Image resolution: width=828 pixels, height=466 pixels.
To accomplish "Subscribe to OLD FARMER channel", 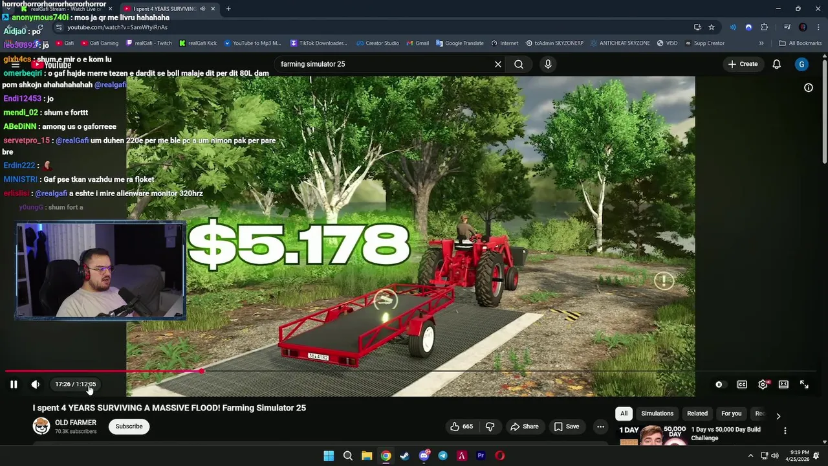I will [129, 427].
